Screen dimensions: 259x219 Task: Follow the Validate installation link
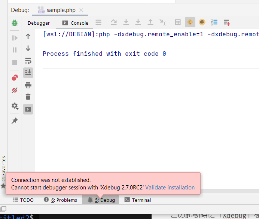click(x=170, y=188)
